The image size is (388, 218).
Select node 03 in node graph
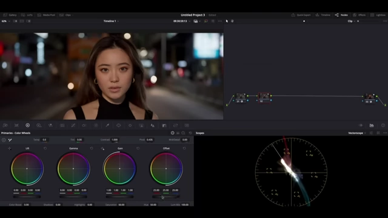369,98
